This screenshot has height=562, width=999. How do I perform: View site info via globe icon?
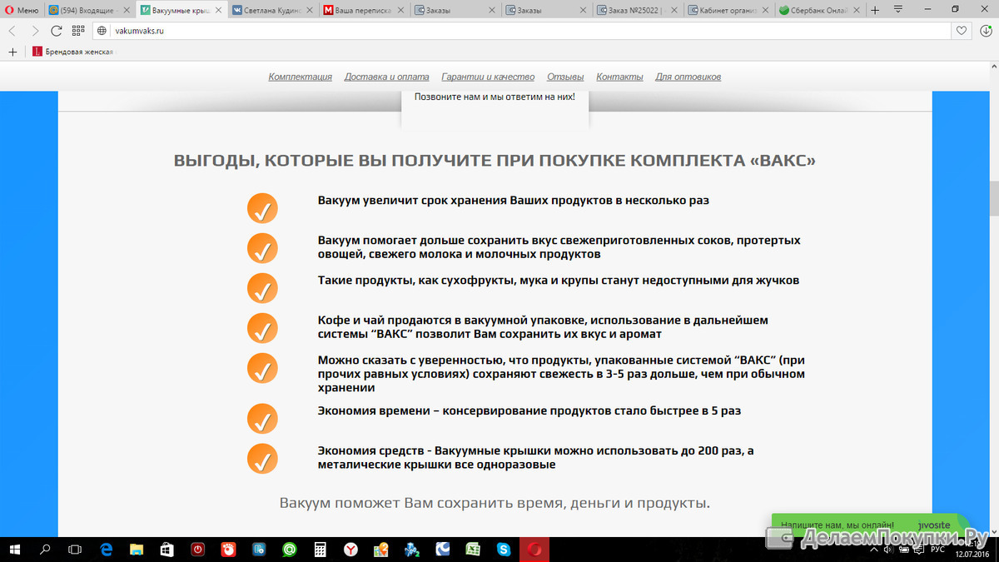click(102, 31)
